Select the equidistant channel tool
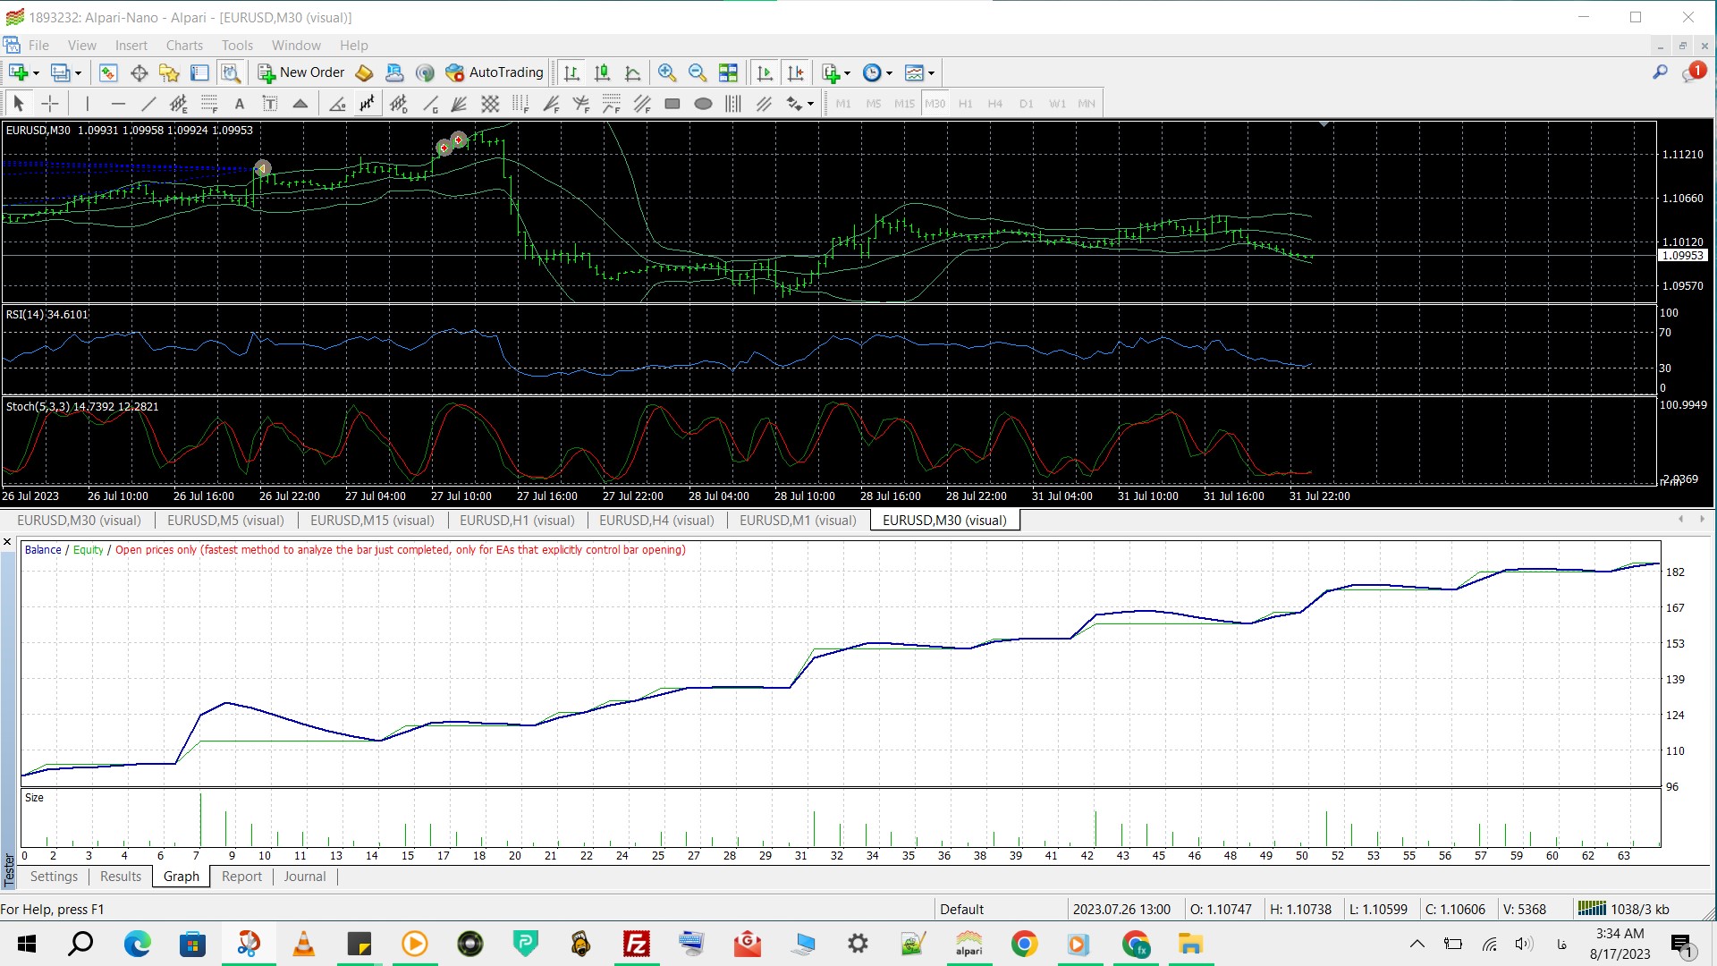The image size is (1717, 966). (x=179, y=104)
